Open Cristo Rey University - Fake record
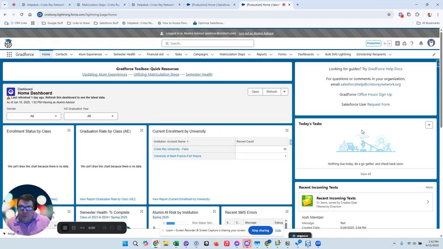Screen dimensions: 443x249 point(171,149)
